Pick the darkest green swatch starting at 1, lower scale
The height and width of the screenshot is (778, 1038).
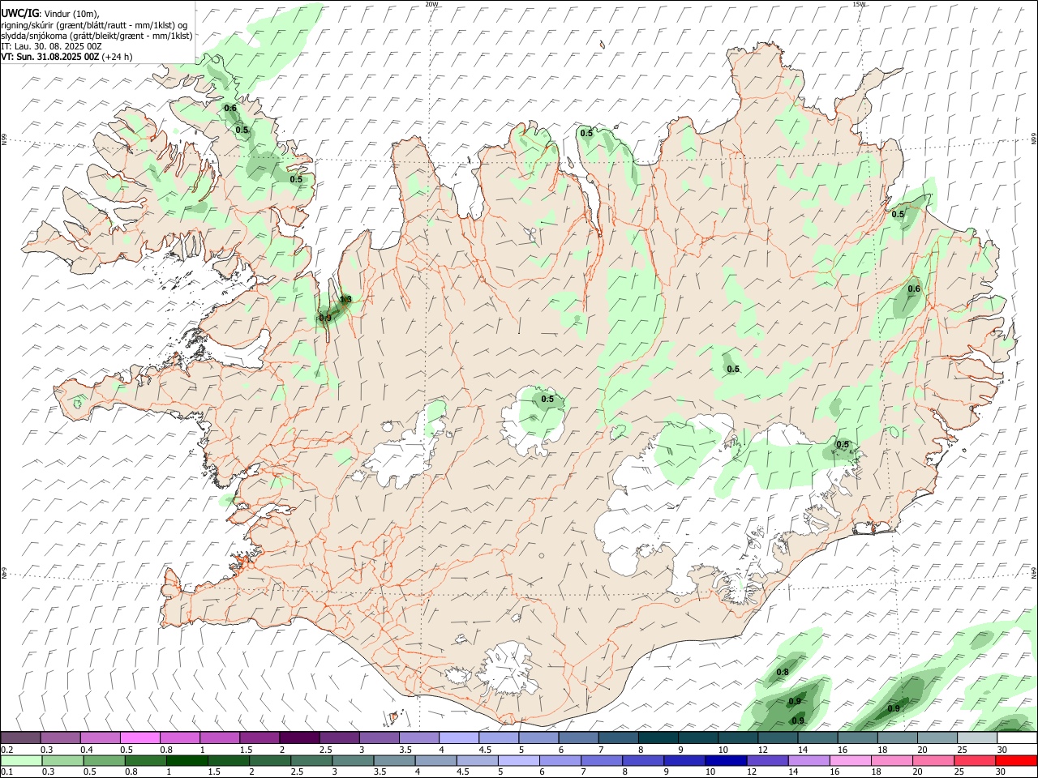pos(187,760)
